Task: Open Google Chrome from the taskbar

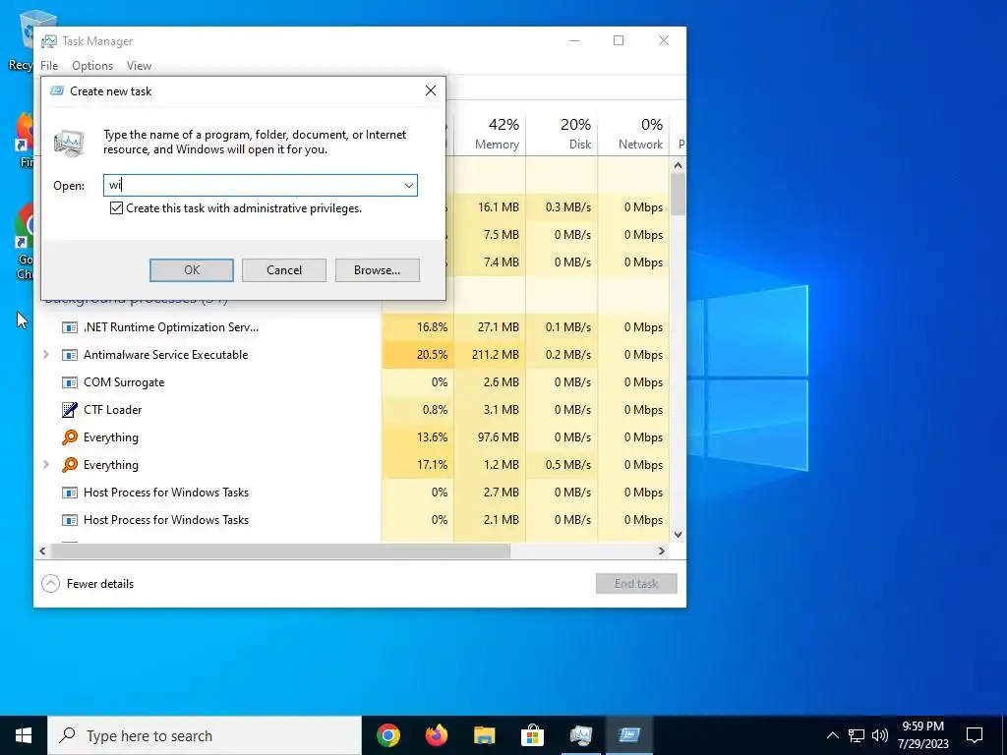Action: pyautogui.click(x=387, y=735)
